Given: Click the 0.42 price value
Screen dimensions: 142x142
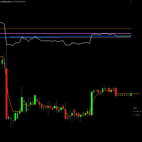Looking at the screenshot, I should pyautogui.click(x=135, y=108).
